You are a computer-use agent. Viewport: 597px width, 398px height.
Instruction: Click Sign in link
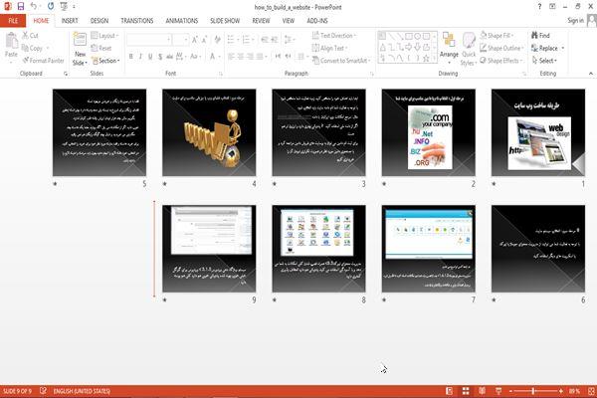pos(575,21)
